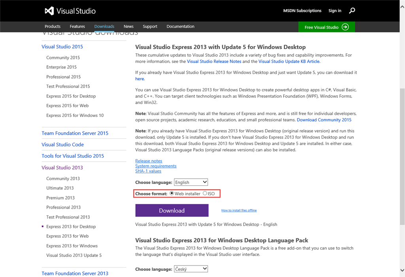Open the Support menu item
Image resolution: width=405 pixels, height=277 pixels.
[150, 26]
